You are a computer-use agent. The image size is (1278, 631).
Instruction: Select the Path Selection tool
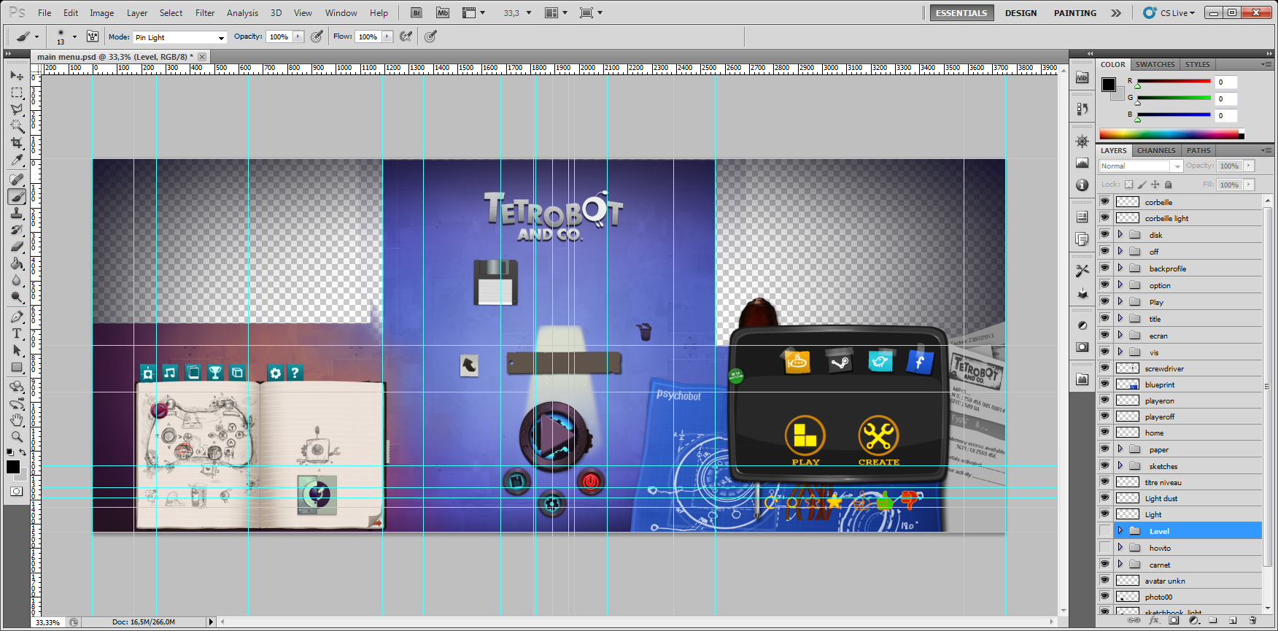(17, 350)
